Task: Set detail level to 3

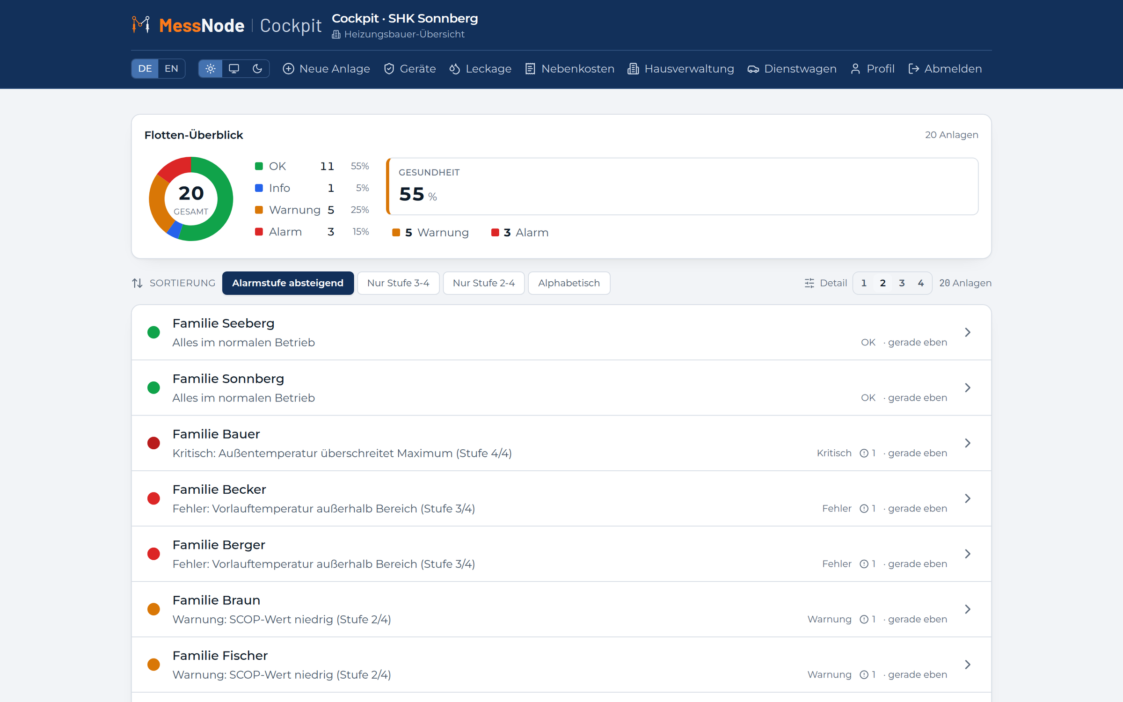Action: pyautogui.click(x=902, y=283)
